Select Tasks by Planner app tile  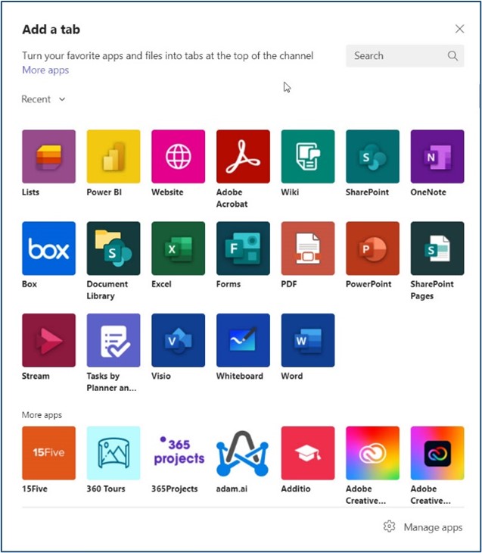click(x=114, y=340)
